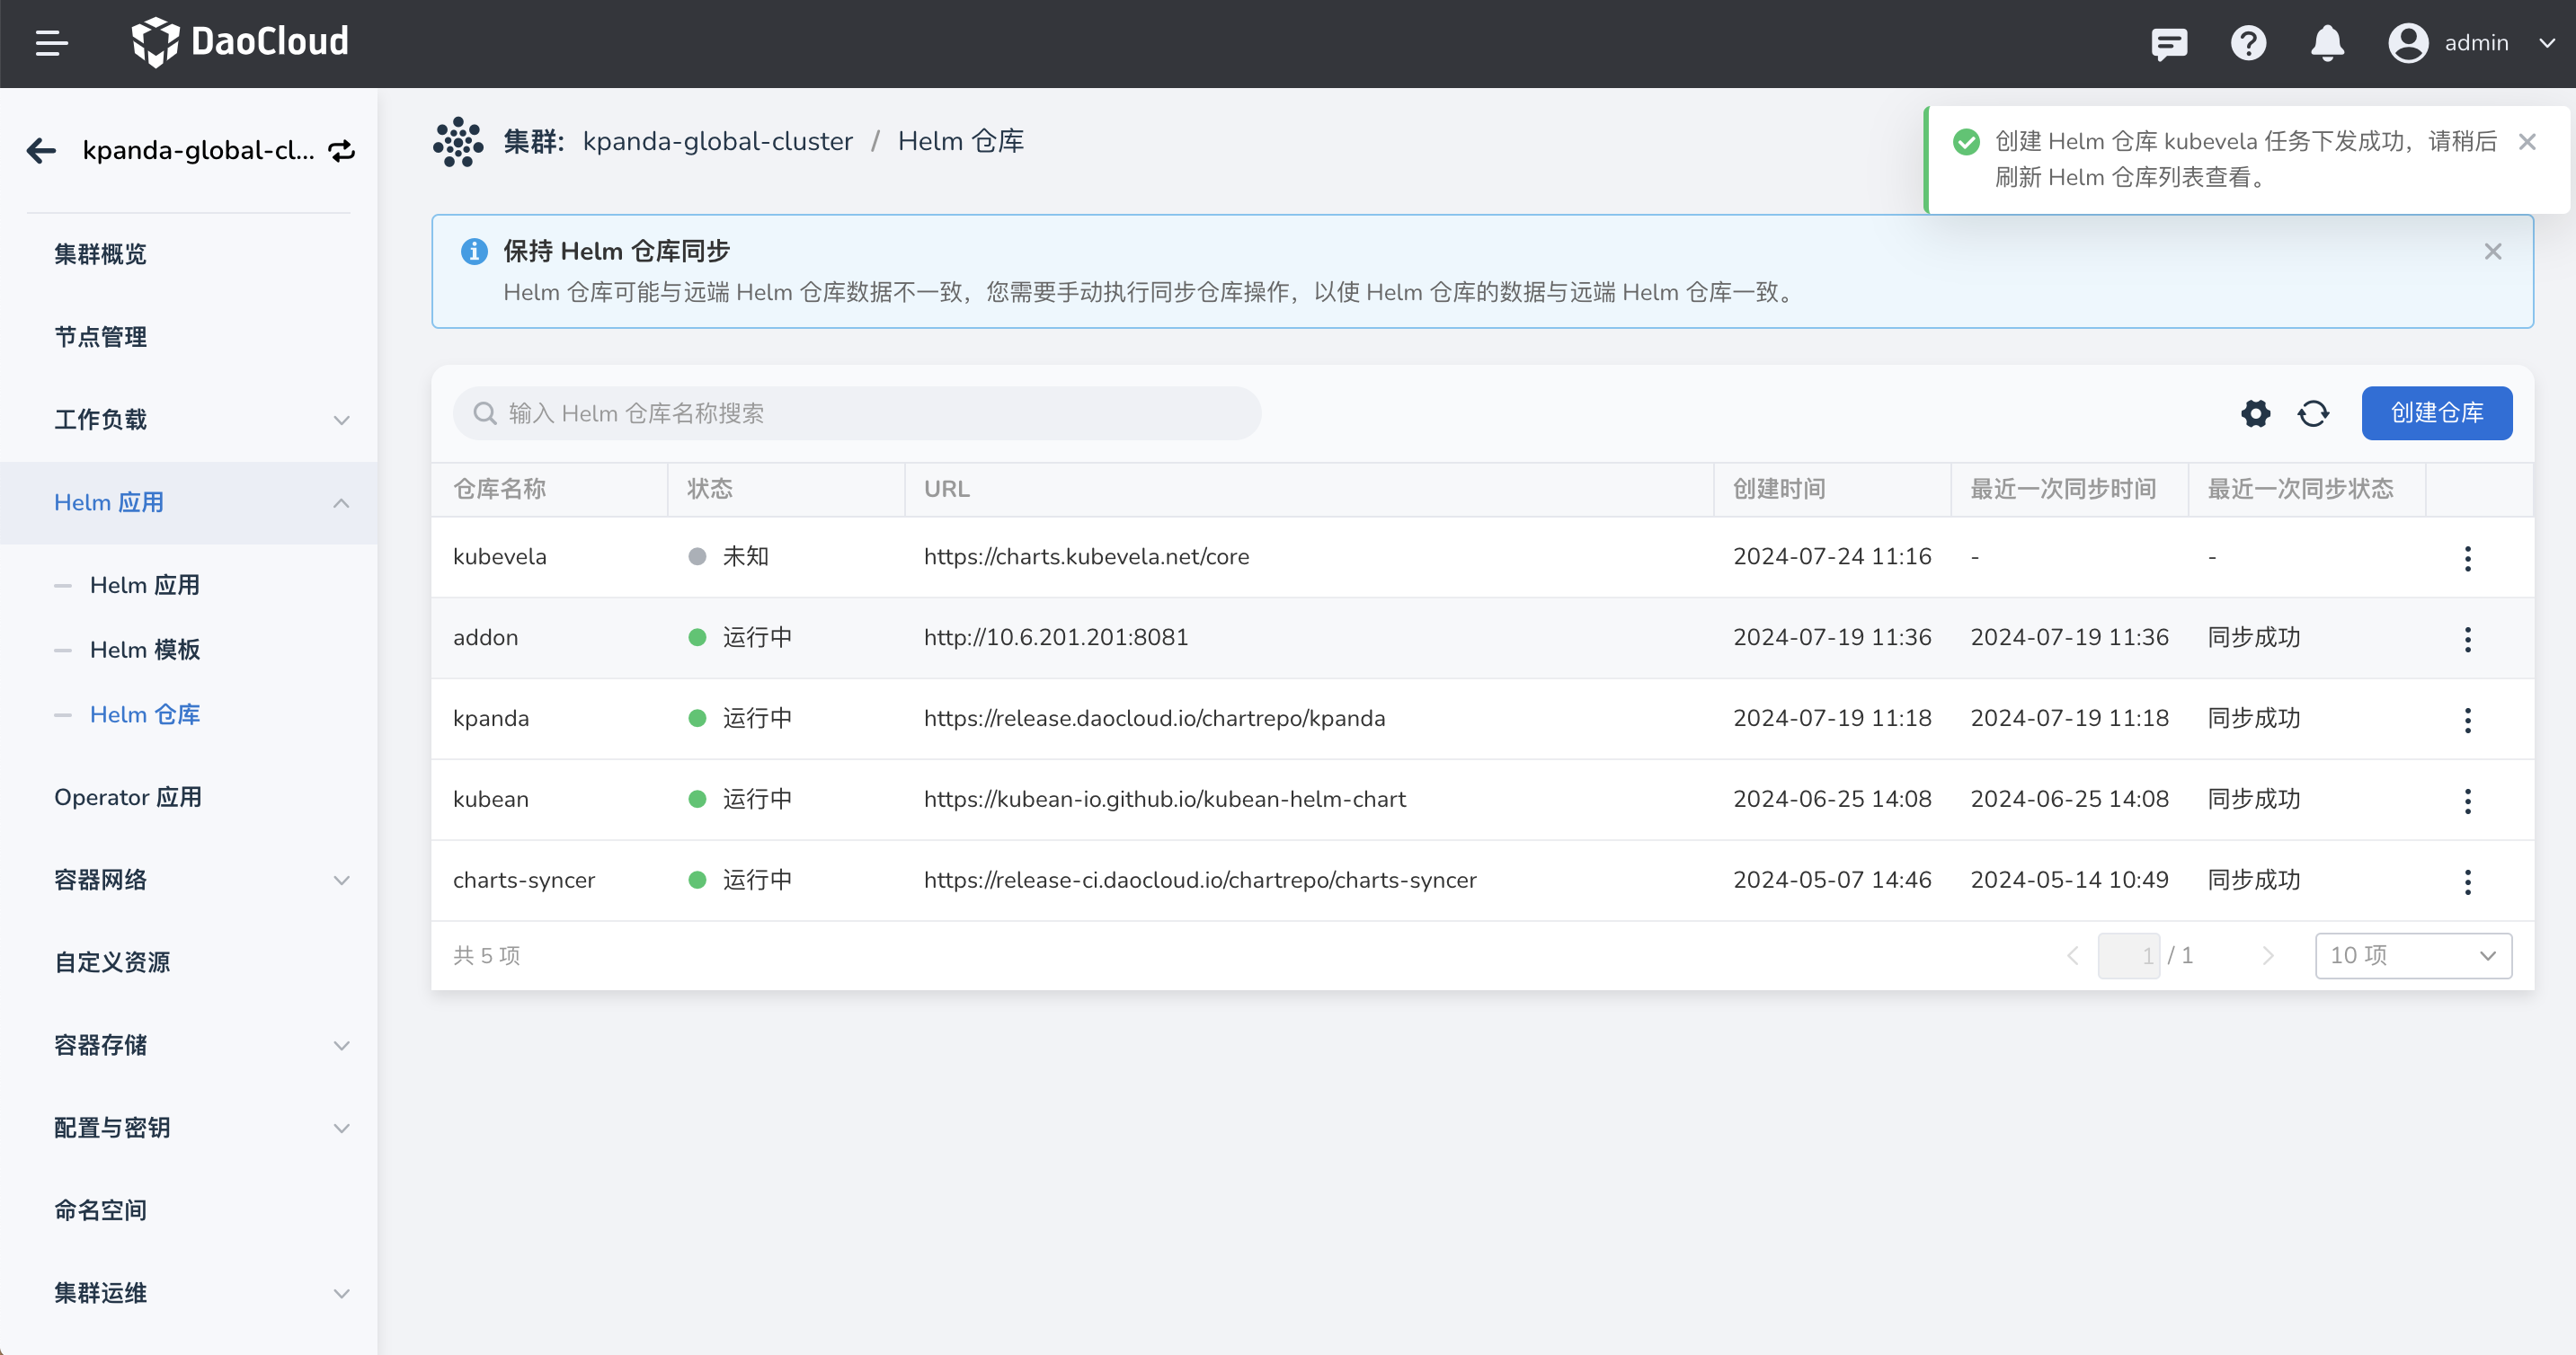Click the switch cluster arrows icon

(x=342, y=151)
